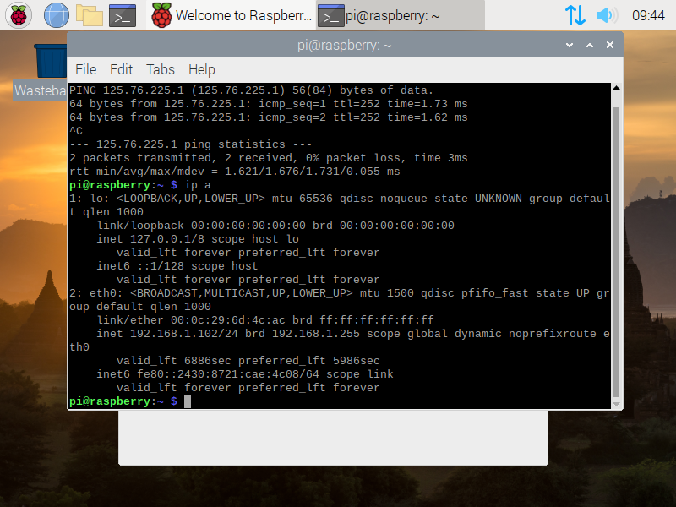Launch a new terminal from the panel
This screenshot has width=676, height=507.
point(123,14)
